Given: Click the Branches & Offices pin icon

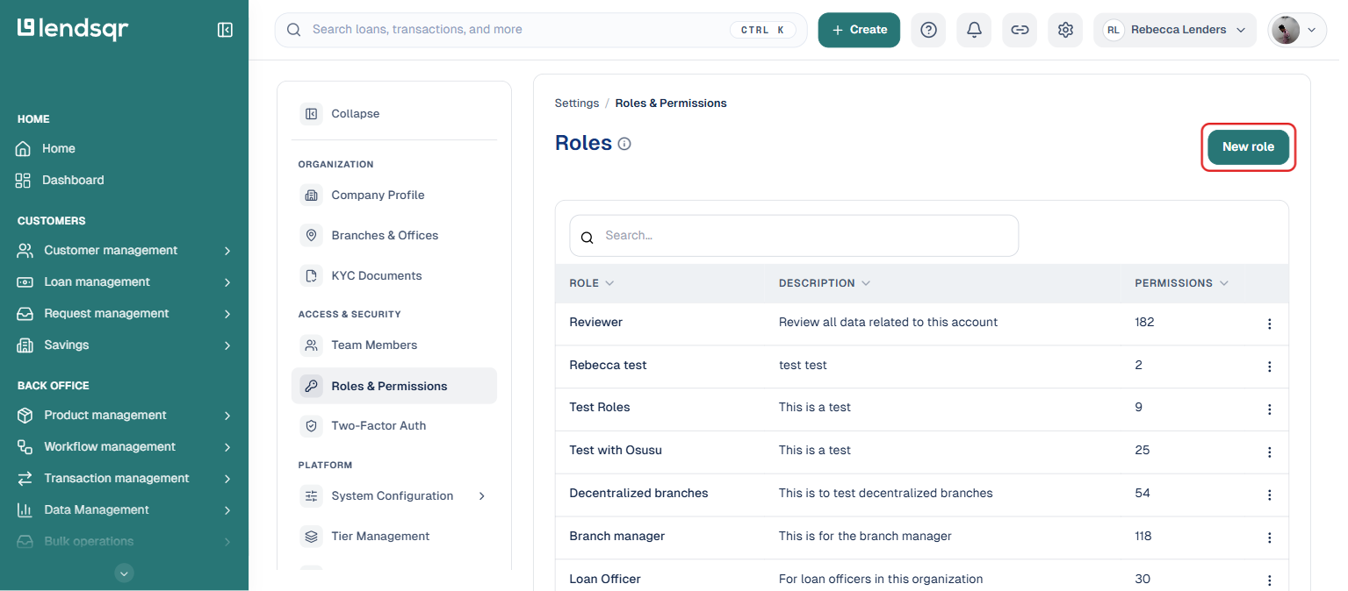Looking at the screenshot, I should pyautogui.click(x=311, y=236).
